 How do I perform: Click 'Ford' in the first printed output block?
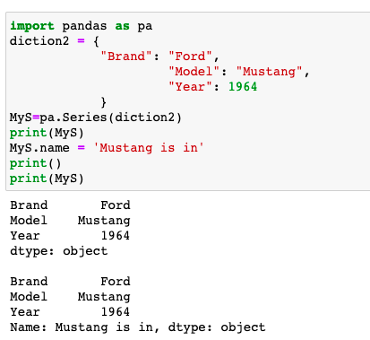tap(116, 205)
